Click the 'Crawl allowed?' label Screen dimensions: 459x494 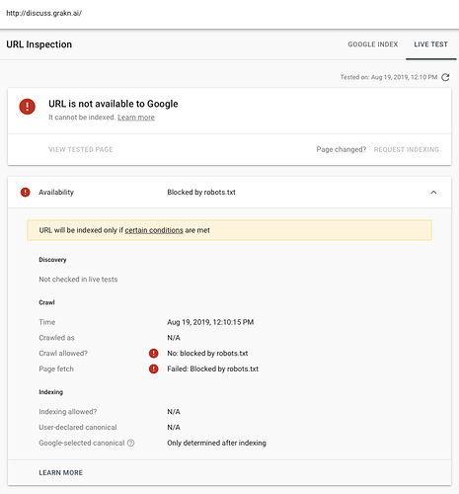pos(63,354)
